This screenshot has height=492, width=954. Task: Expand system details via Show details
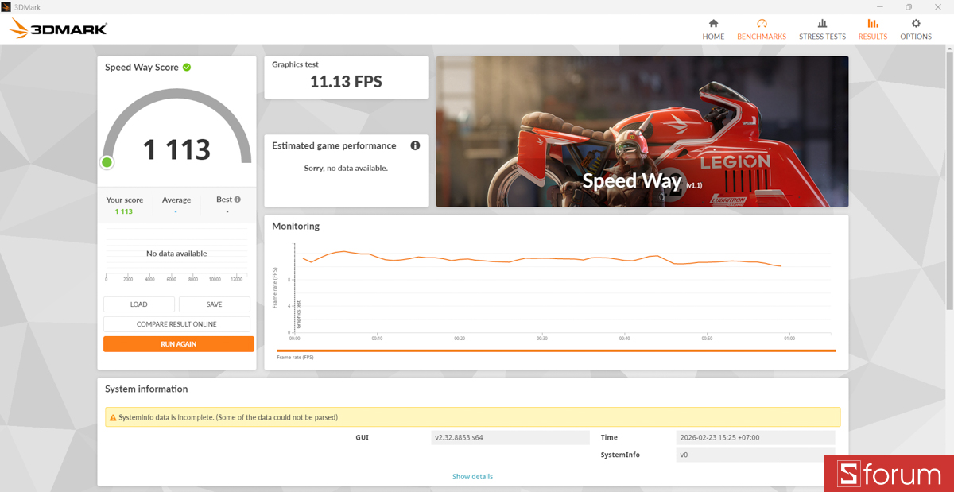tap(472, 476)
